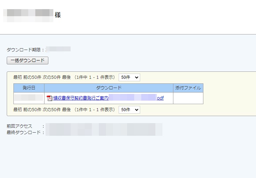Screen dimensions: 256x178
Task: Click the blurred 発行日 date cell
Action: pyautogui.click(x=29, y=98)
